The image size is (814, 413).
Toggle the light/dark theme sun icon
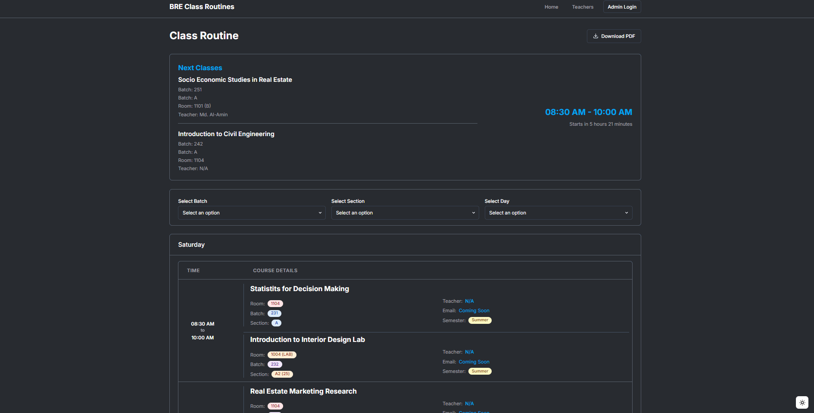coord(802,403)
